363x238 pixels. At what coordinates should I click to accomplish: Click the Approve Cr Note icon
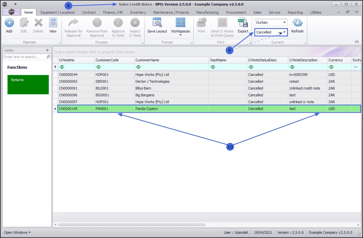(118, 23)
